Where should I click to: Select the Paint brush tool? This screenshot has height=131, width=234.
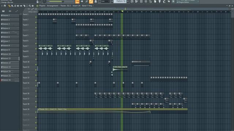pos(12,6)
